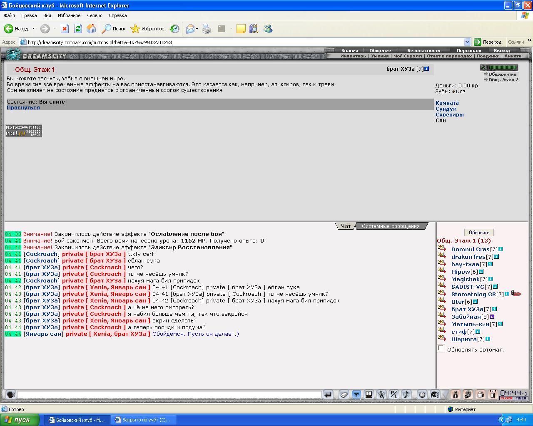Open the Вид menu
This screenshot has height=426, width=533.
coord(47,15)
